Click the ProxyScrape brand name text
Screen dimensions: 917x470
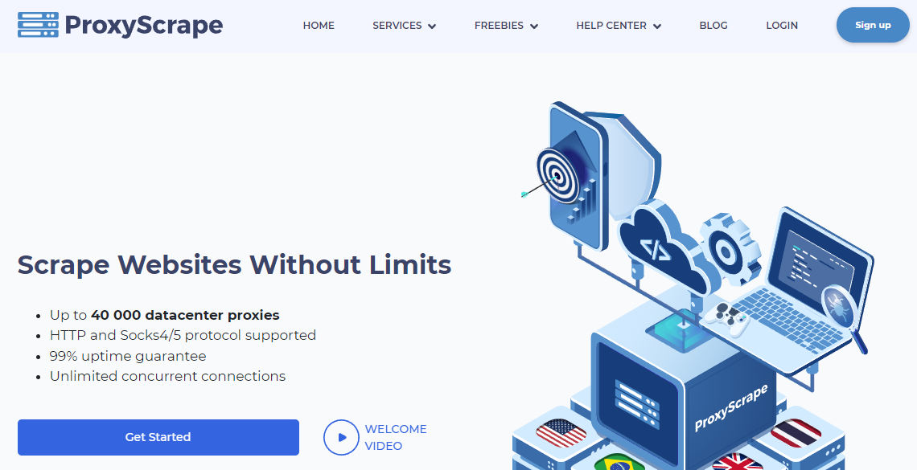click(x=144, y=25)
